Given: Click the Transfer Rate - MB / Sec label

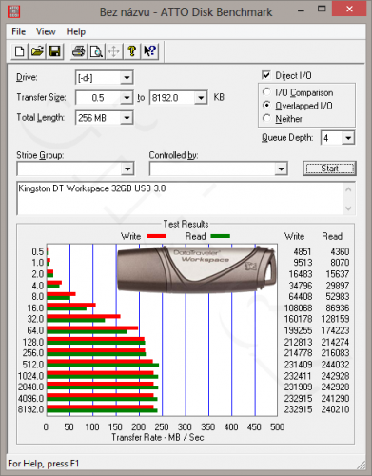Looking at the screenshot, I should [158, 437].
